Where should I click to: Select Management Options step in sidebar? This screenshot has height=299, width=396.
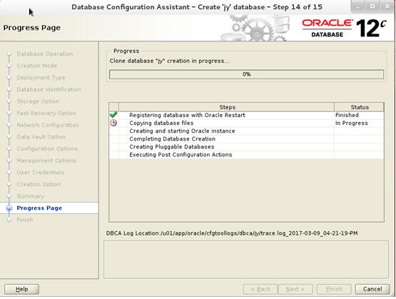tap(46, 161)
